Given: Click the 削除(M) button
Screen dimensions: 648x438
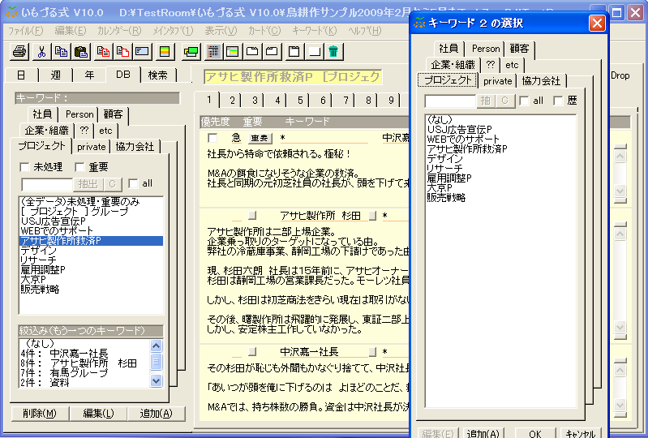Looking at the screenshot, I should [39, 414].
